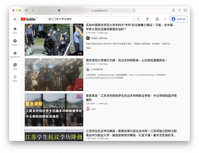Screen dimensions: 199x153
Task: Go to Home in sidebar
Action: click(15, 31)
